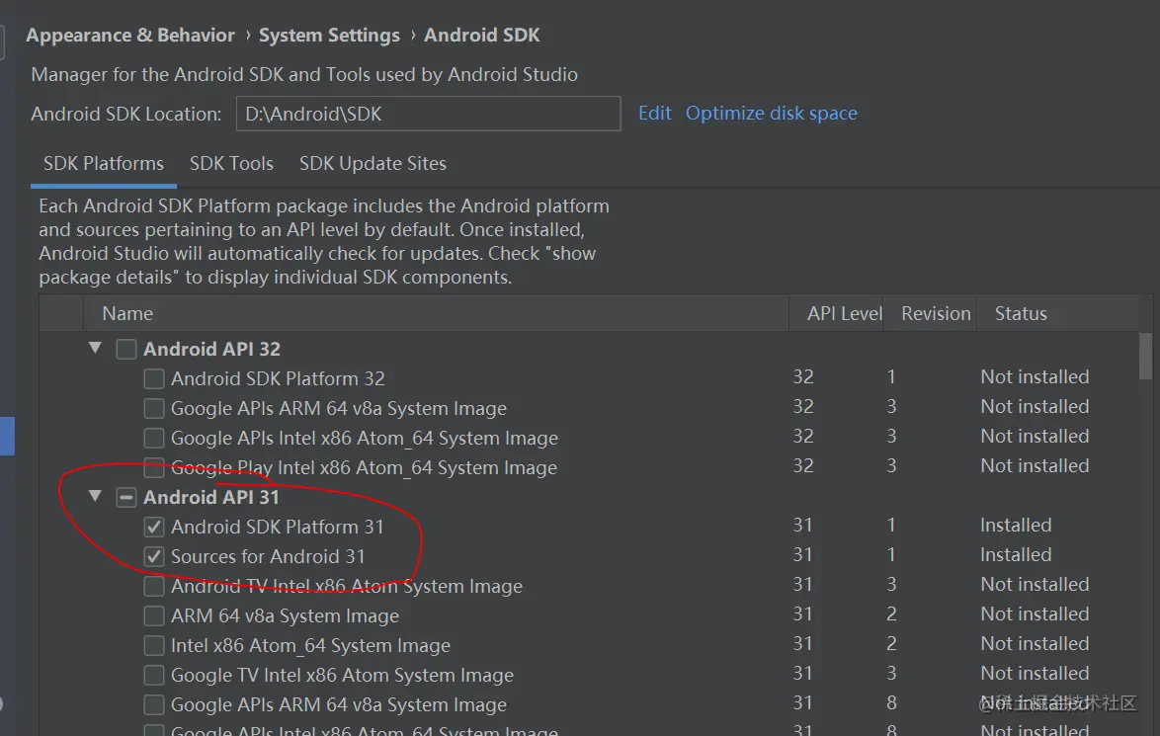Click the Optimize disk space link
The height and width of the screenshot is (736, 1160).
point(771,113)
